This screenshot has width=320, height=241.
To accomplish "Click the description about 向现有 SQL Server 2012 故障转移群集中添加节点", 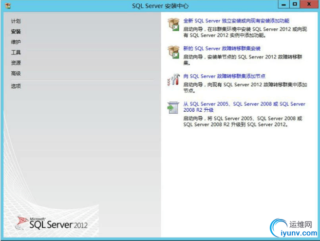I will [245, 88].
